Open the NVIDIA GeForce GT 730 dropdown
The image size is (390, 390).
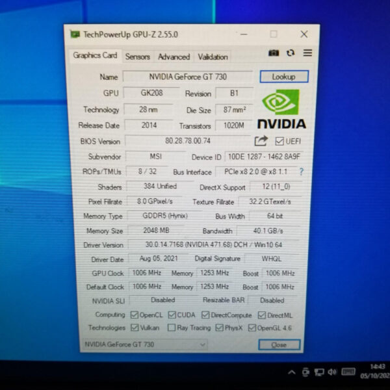point(144,344)
